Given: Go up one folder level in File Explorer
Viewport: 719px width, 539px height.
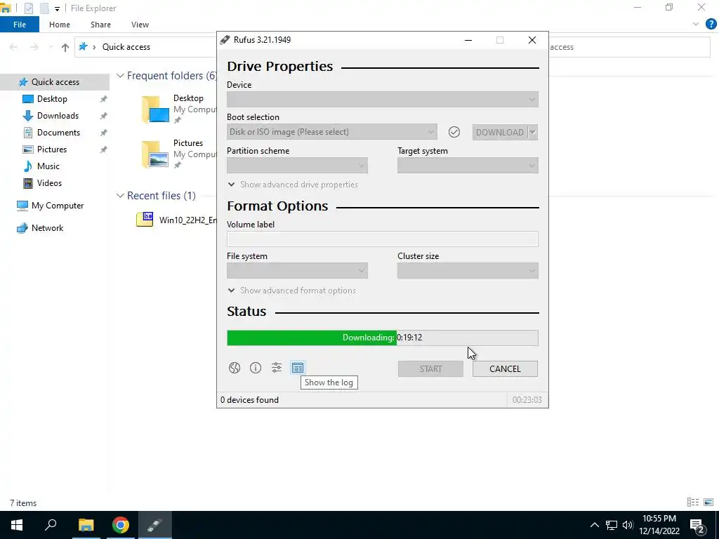Looking at the screenshot, I should pyautogui.click(x=65, y=47).
